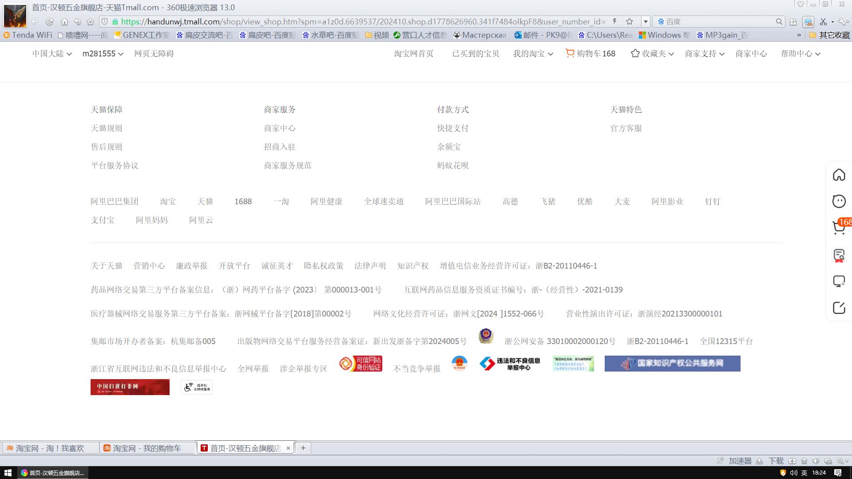Open the Tenda WiFi bookmark
Screen dimensions: 852x479
(x=28, y=35)
